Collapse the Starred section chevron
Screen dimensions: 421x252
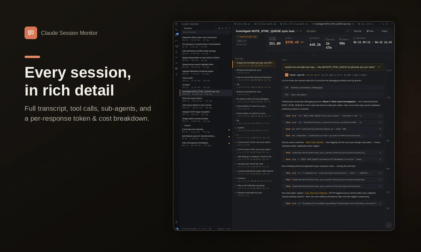tap(182, 126)
